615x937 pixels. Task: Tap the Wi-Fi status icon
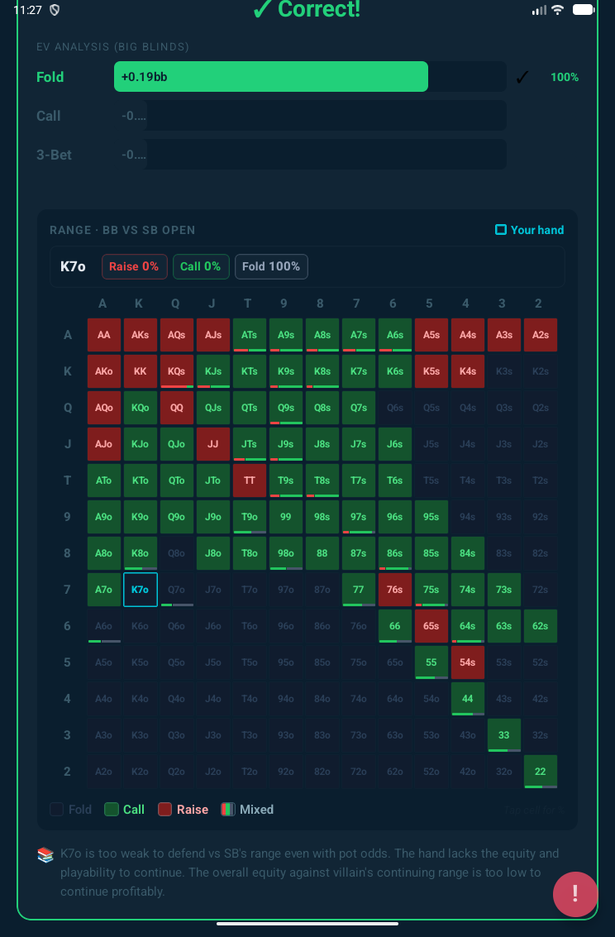558,9
